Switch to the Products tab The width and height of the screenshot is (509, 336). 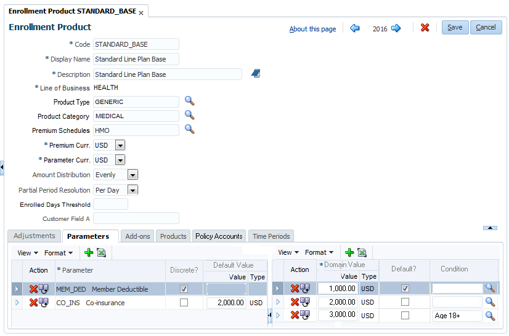click(x=173, y=236)
